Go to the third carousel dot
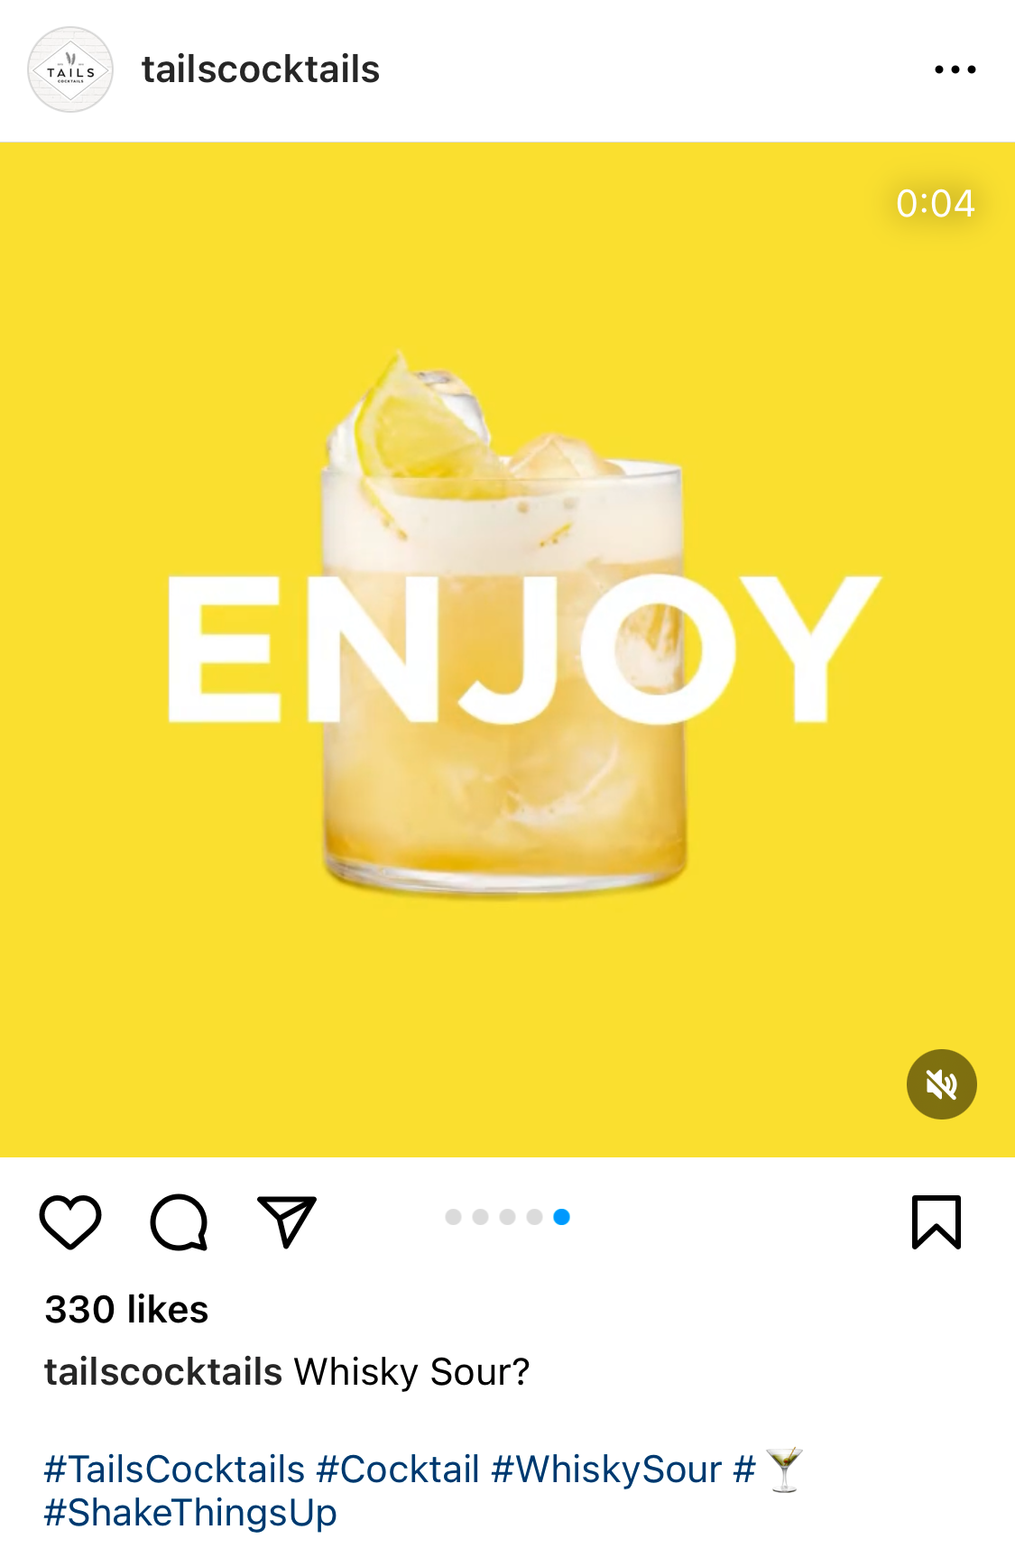1015x1548 pixels. [x=508, y=1217]
